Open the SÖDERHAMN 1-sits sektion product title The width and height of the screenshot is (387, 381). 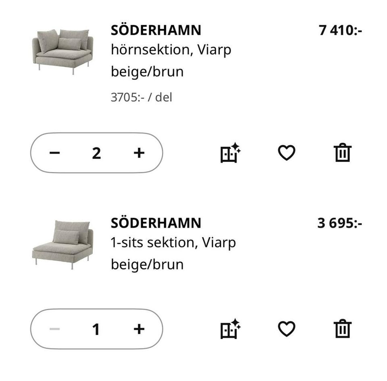(156, 223)
